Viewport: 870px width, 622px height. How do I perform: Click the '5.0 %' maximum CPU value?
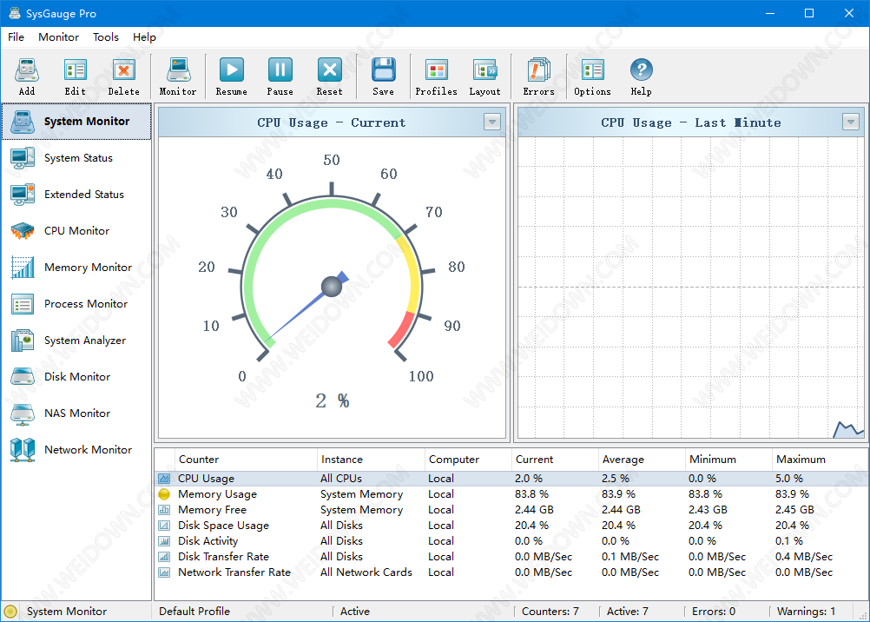(789, 478)
